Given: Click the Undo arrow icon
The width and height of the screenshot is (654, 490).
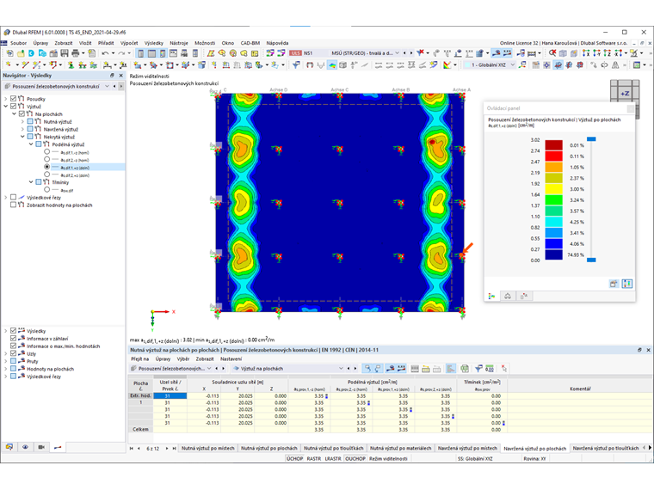Looking at the screenshot, I should [105, 53].
